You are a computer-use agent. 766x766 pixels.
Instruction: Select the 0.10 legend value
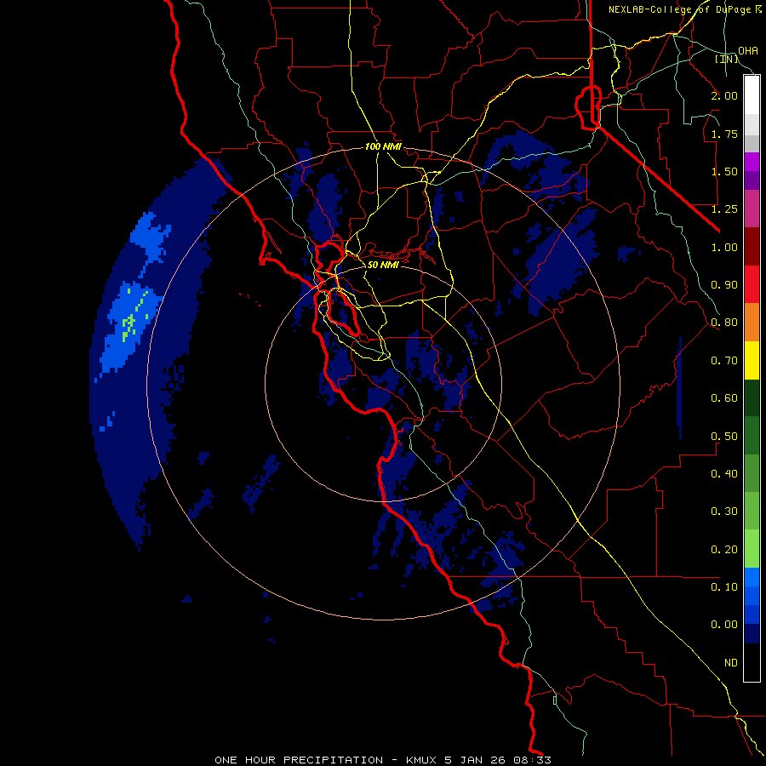point(724,587)
